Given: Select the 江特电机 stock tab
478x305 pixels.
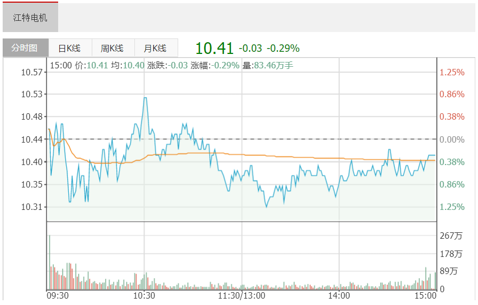Looking at the screenshot, I should (x=30, y=17).
